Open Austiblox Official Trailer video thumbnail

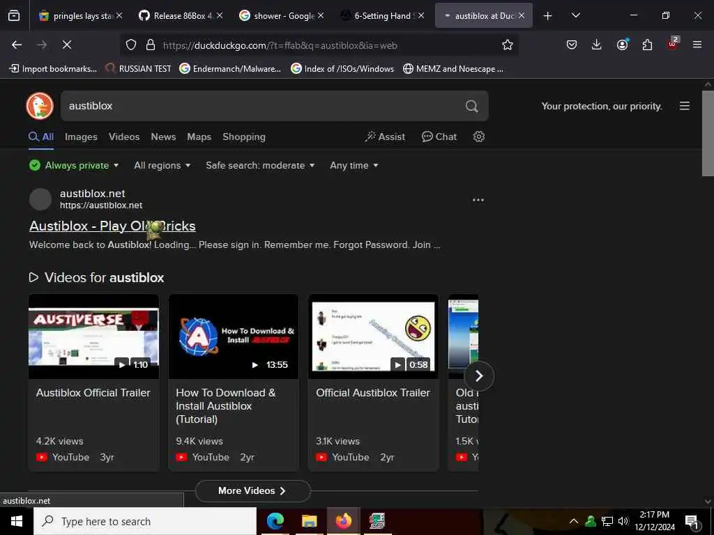click(x=94, y=336)
